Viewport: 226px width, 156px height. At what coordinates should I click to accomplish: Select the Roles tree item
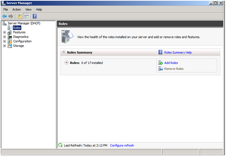(x=17, y=28)
